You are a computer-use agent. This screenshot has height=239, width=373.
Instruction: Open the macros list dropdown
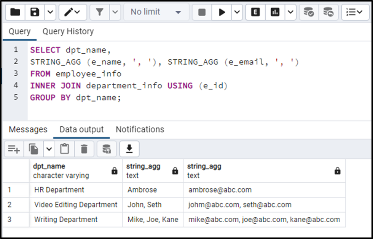pyautogui.click(x=354, y=12)
